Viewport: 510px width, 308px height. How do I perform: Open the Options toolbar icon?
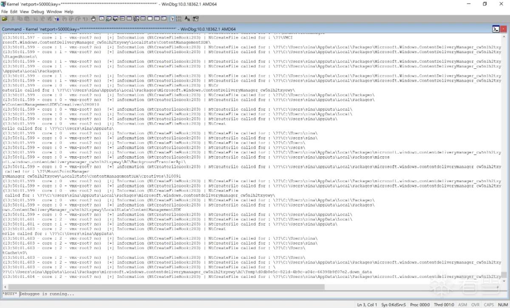pyautogui.click(x=195, y=19)
